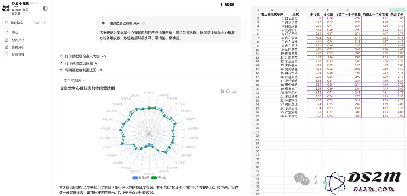Click the 维度 header cell
This screenshot has height=196, width=407.
coord(295,14)
